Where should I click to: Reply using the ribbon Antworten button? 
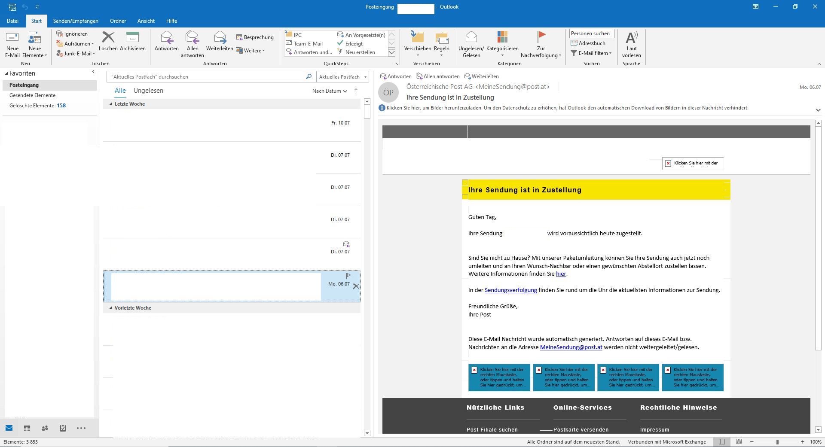[x=167, y=41]
